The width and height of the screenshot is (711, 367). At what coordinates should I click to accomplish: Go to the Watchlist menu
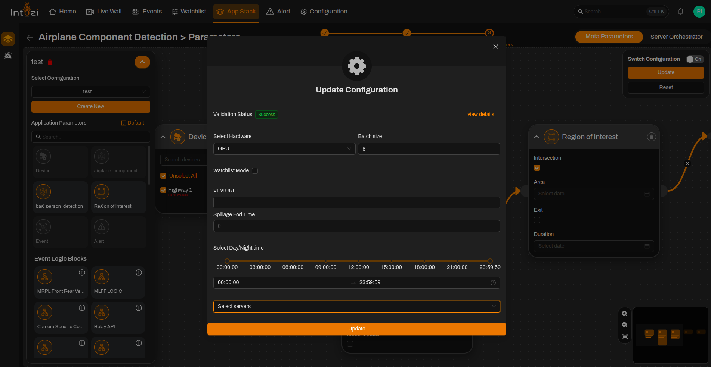[x=189, y=12]
